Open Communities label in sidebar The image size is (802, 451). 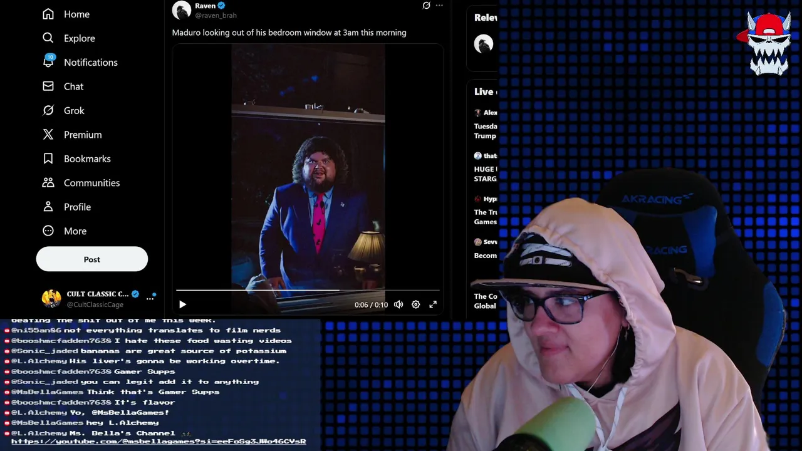tap(91, 183)
